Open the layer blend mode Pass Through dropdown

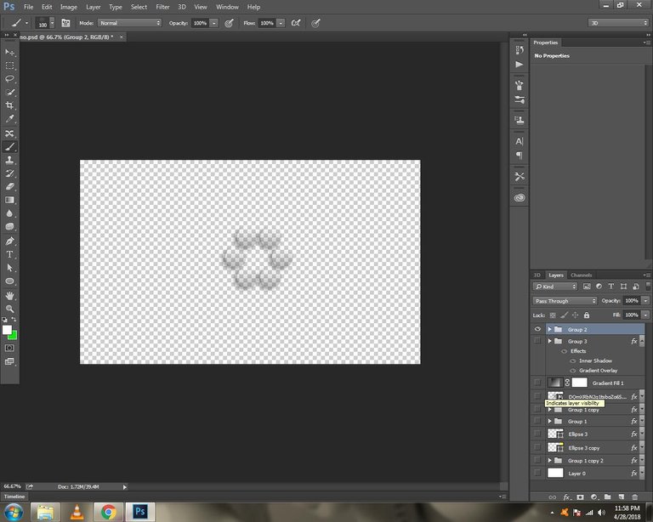click(565, 301)
